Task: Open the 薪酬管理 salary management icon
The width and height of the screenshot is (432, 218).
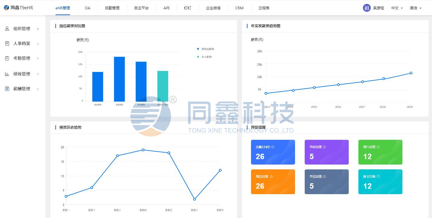Action: pos(7,88)
